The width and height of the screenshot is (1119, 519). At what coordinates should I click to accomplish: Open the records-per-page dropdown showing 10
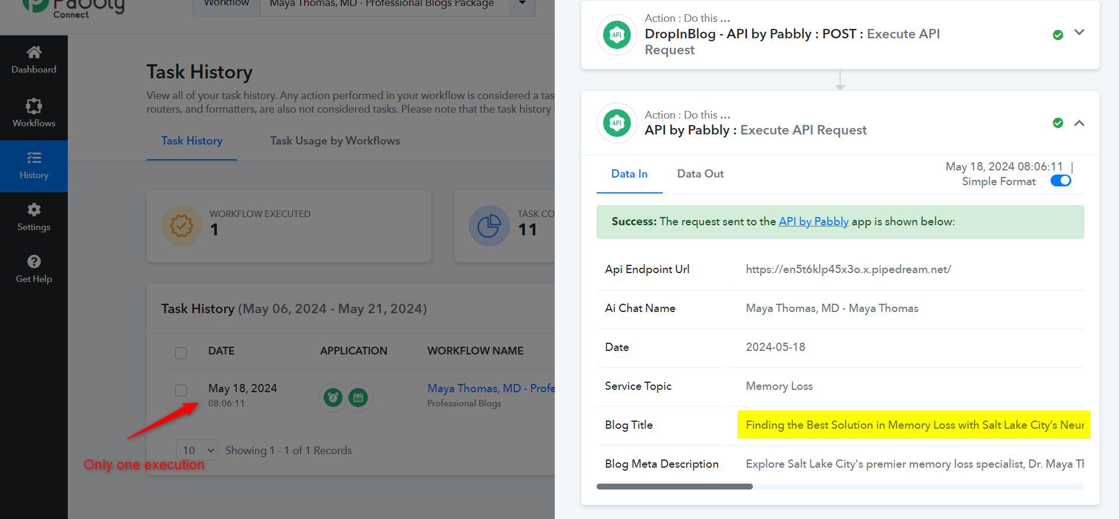click(197, 451)
